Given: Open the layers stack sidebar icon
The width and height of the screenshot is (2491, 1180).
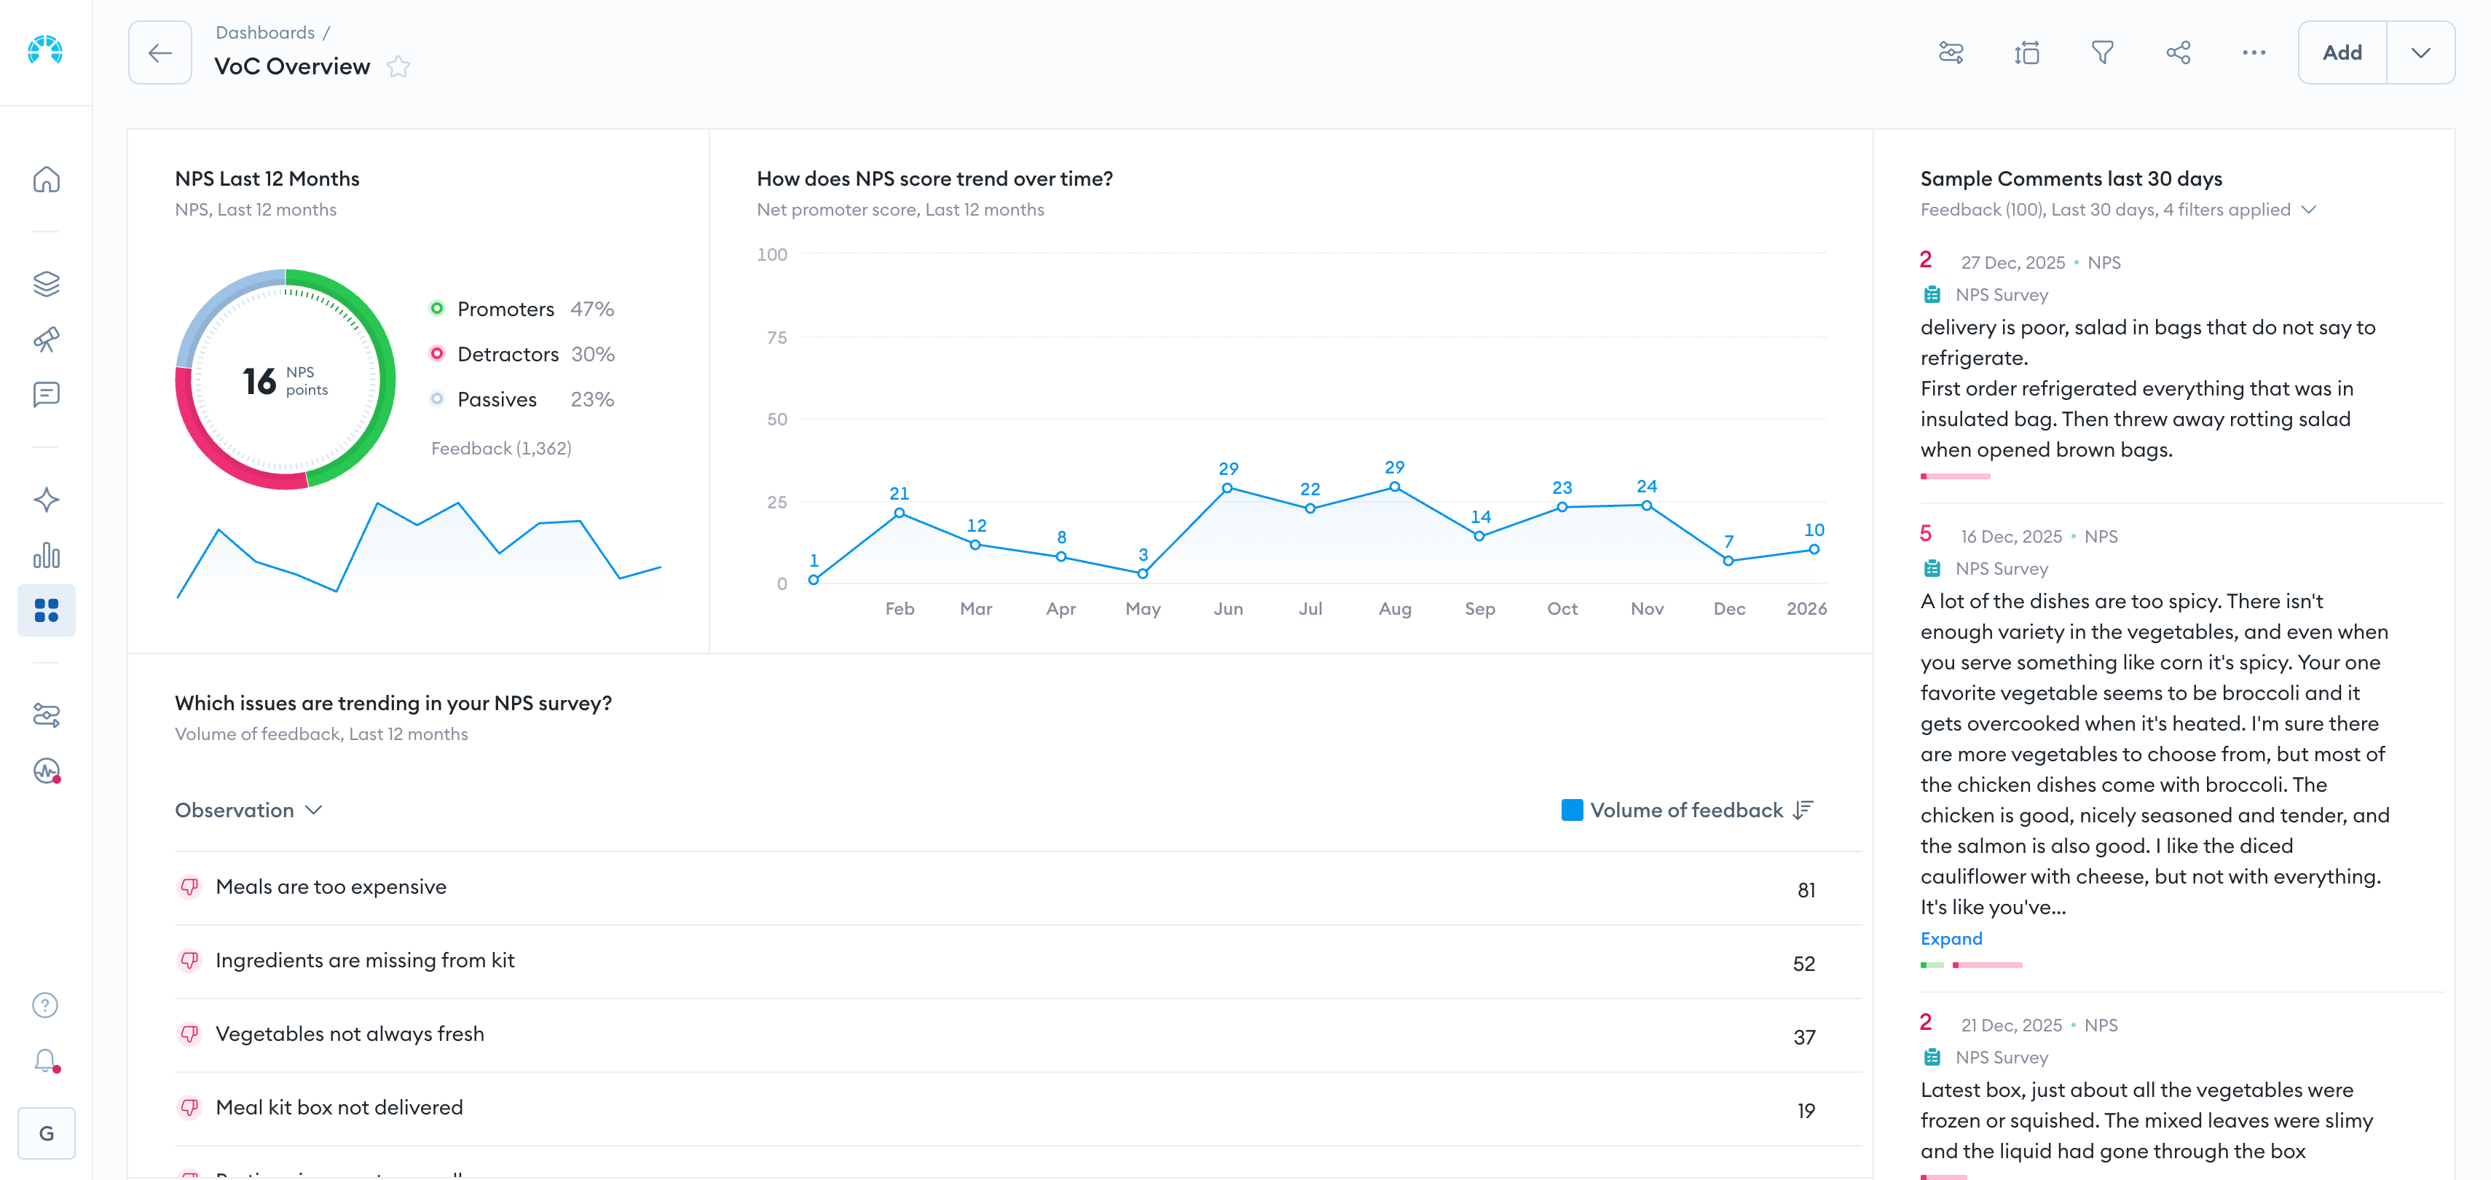Looking at the screenshot, I should (x=47, y=283).
